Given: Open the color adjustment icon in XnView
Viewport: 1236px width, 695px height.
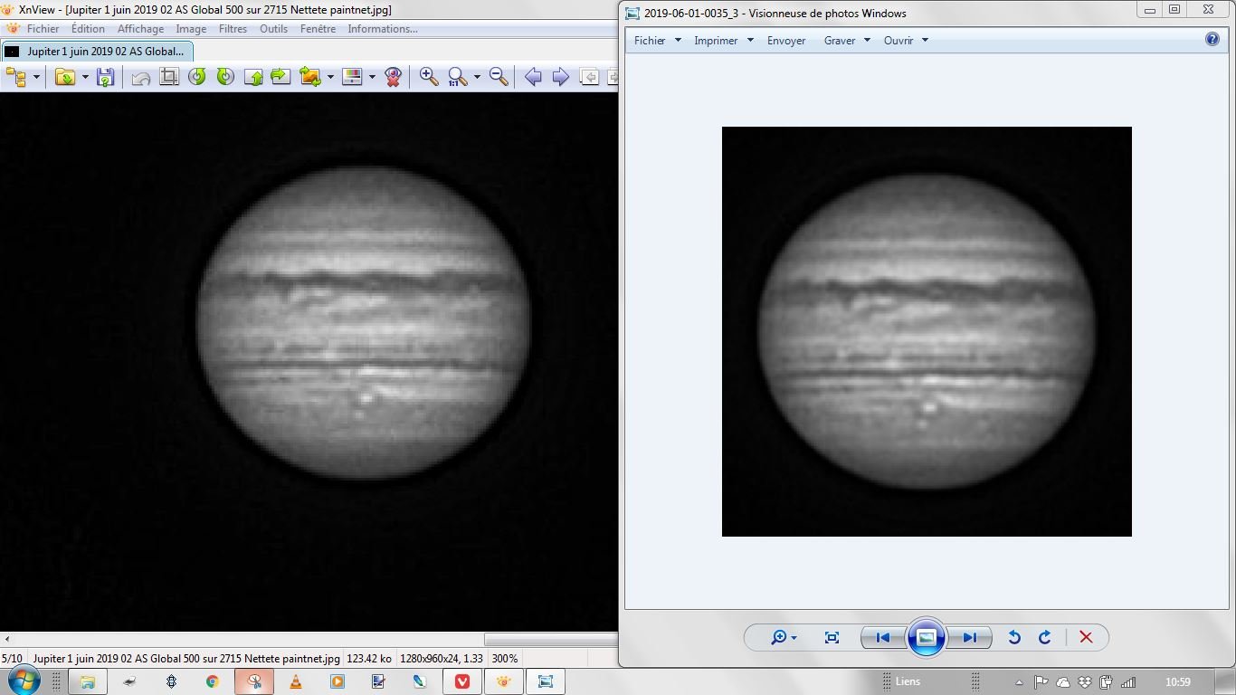Looking at the screenshot, I should coord(352,77).
